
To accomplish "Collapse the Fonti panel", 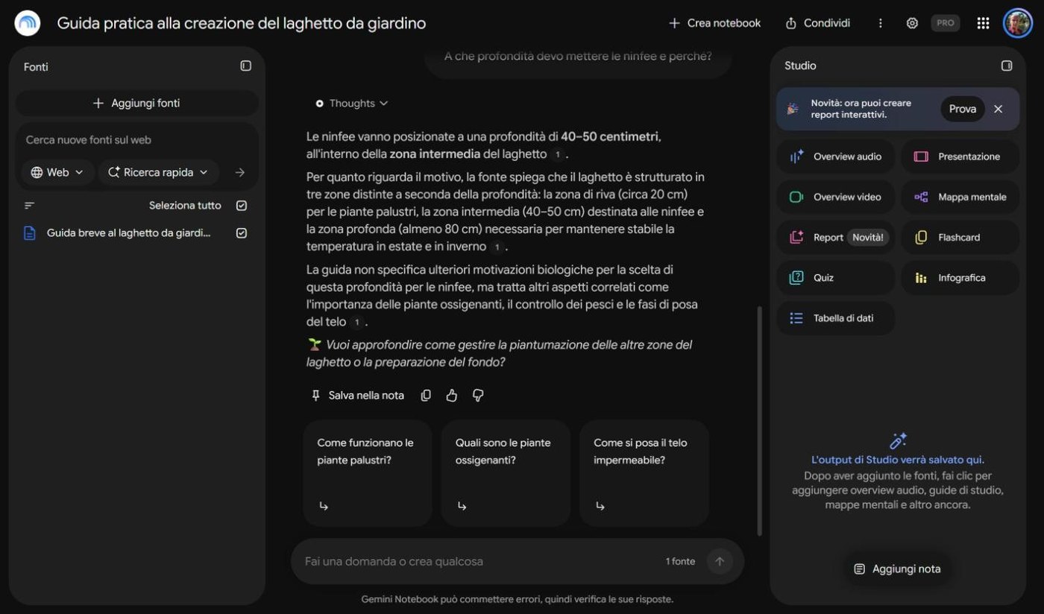I will (x=245, y=66).
